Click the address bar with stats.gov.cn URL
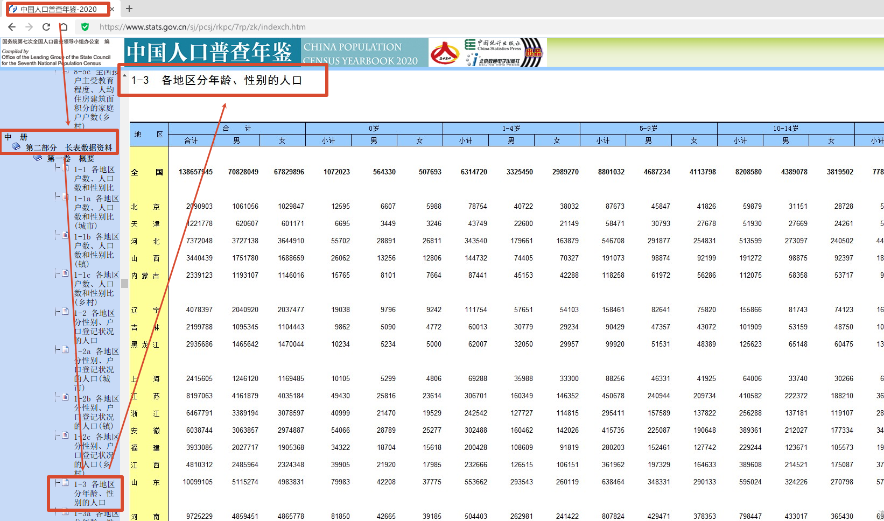 tap(202, 27)
